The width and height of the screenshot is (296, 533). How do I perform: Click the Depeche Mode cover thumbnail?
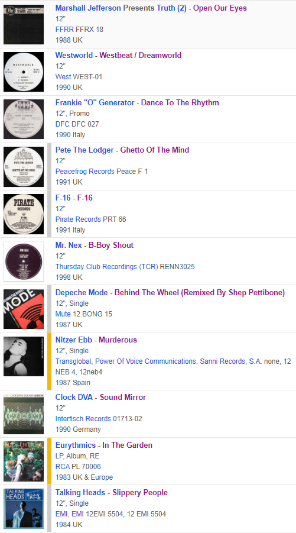pyautogui.click(x=24, y=309)
